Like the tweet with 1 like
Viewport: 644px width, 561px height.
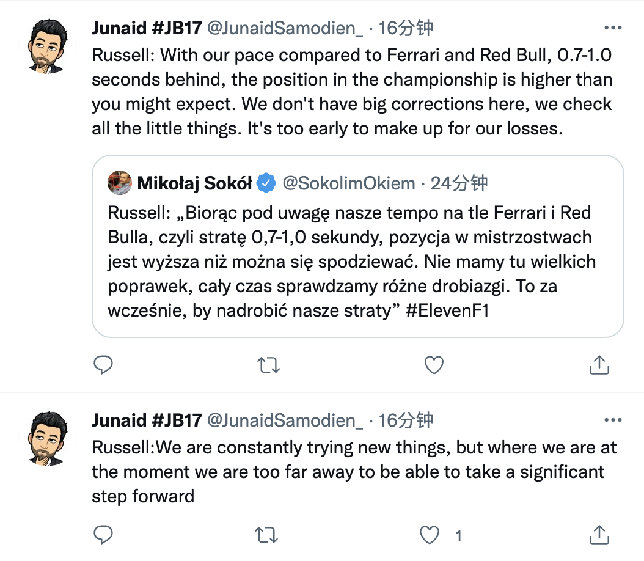(431, 535)
